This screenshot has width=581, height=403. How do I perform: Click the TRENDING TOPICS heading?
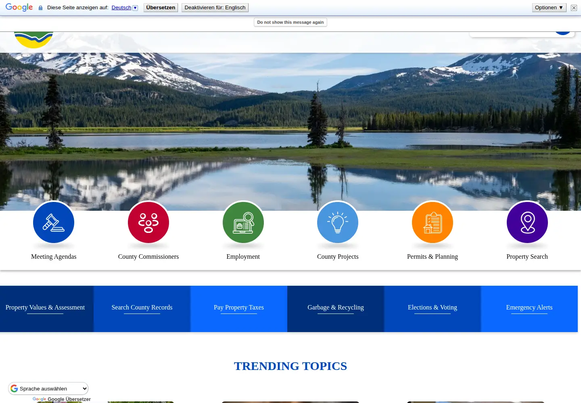(x=290, y=366)
